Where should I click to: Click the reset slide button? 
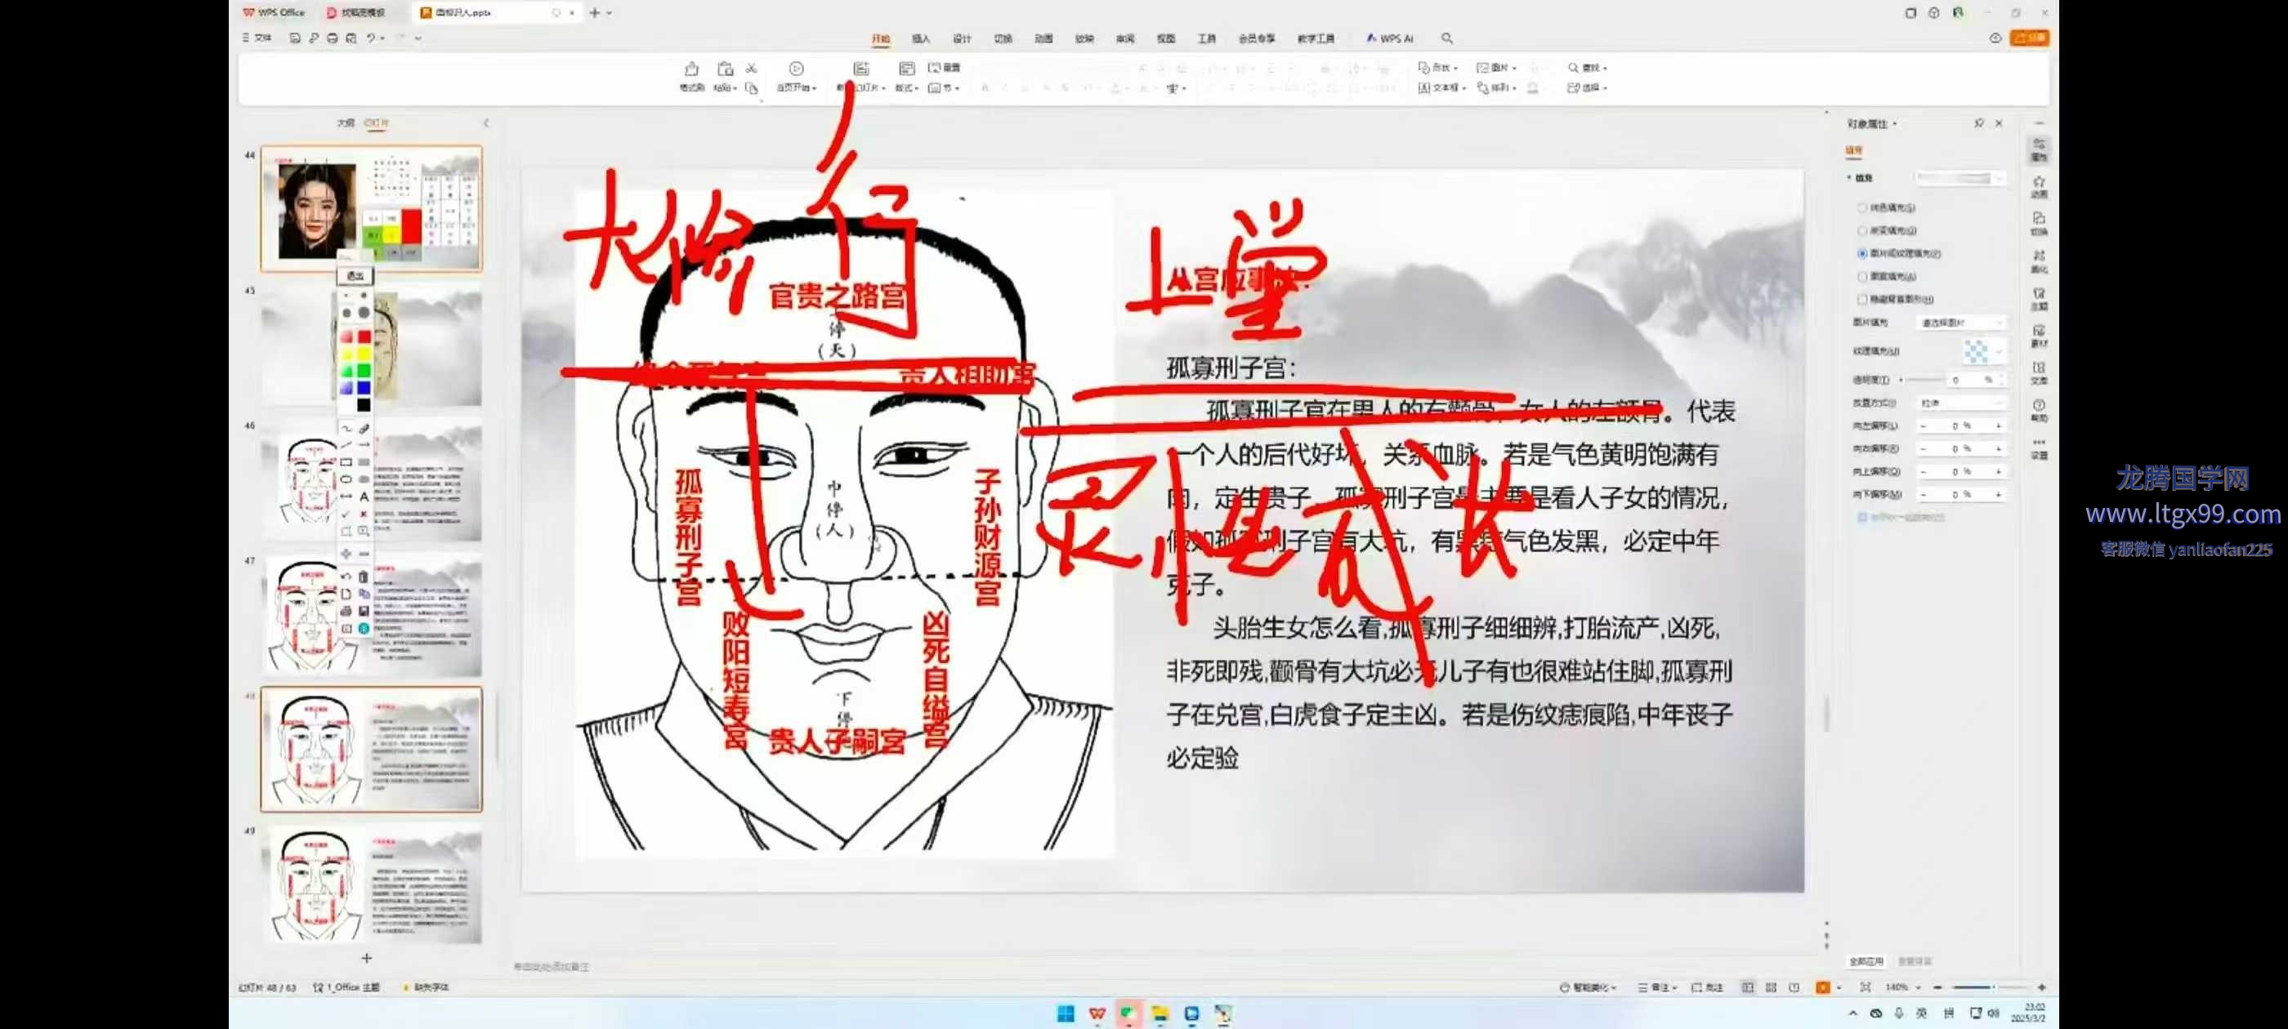(944, 68)
